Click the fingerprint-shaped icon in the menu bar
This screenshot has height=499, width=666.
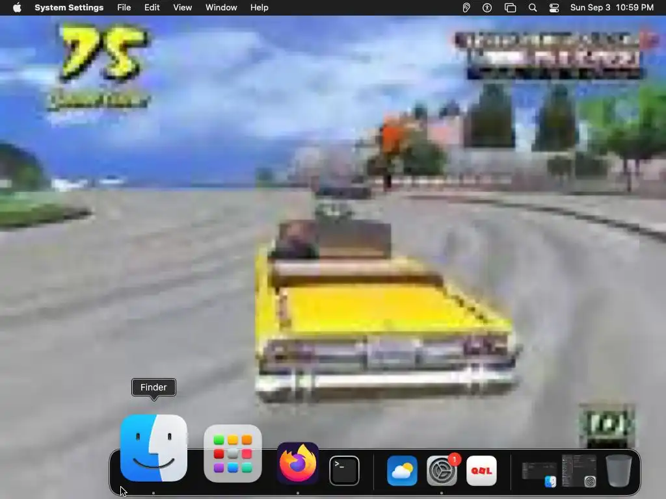point(466,8)
